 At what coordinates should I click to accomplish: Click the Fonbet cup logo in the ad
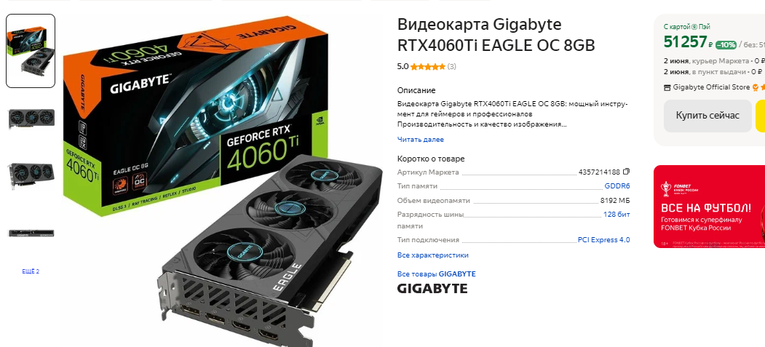tap(665, 188)
